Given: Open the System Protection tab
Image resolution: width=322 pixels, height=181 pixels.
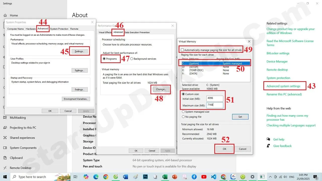Looking at the screenshot, I should click(x=59, y=29).
